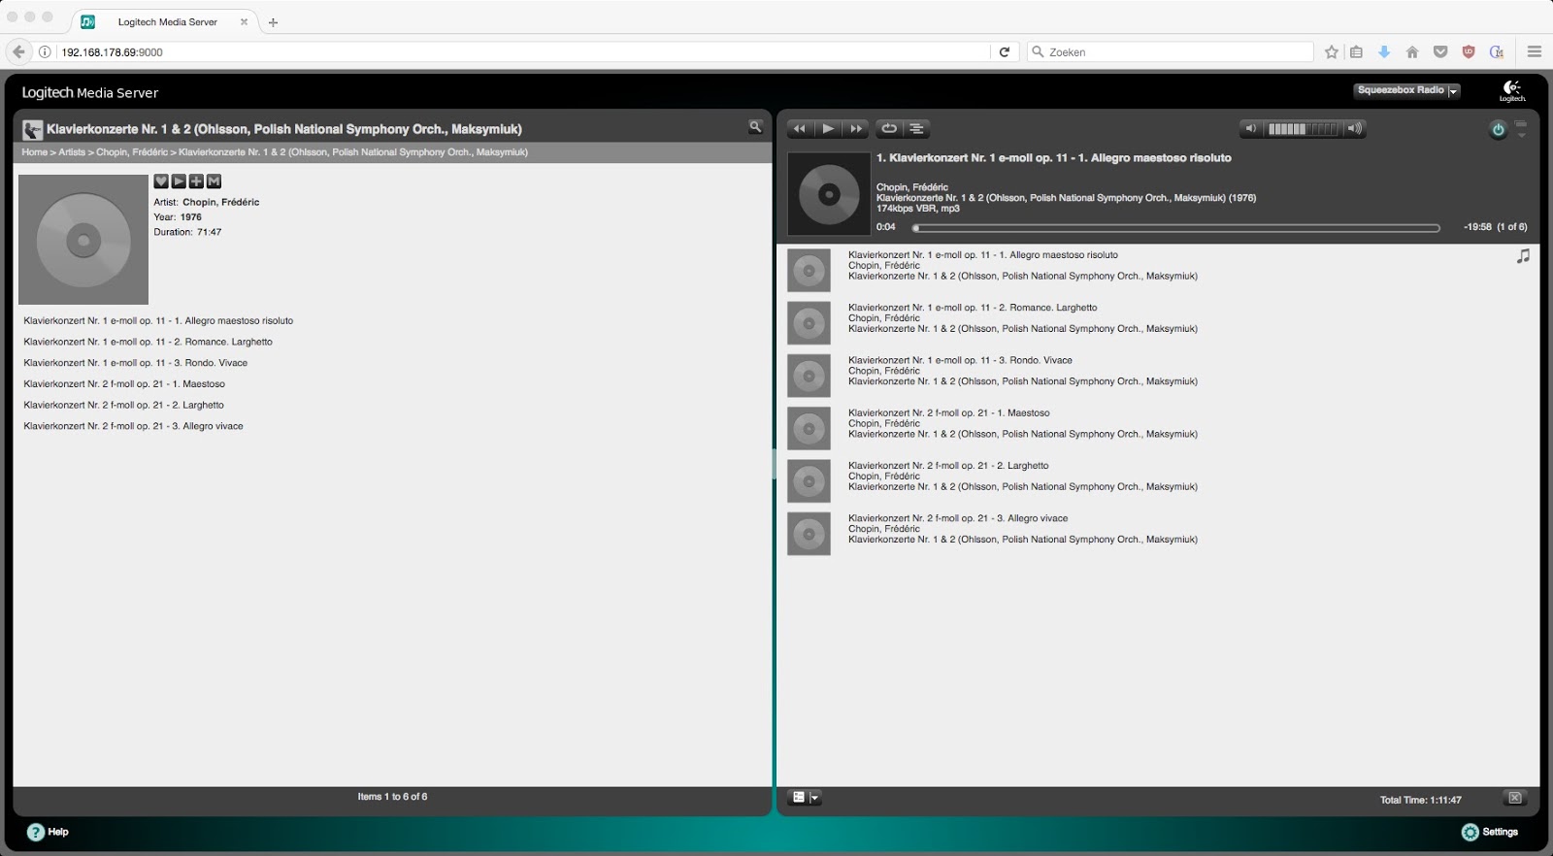Click the playlist thumbnail for Allegro vivace
The width and height of the screenshot is (1553, 856).
click(x=809, y=534)
